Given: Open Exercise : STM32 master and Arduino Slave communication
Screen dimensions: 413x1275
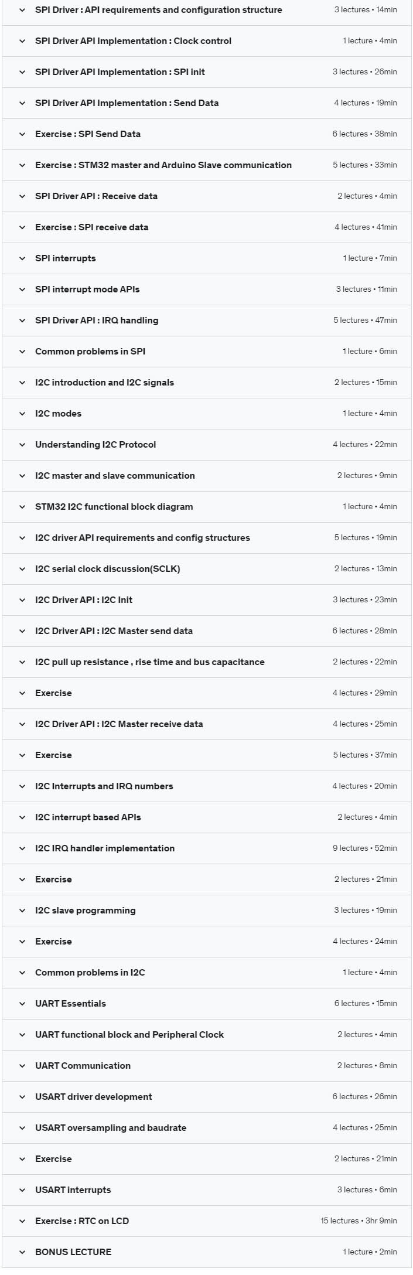Looking at the screenshot, I should [207, 165].
